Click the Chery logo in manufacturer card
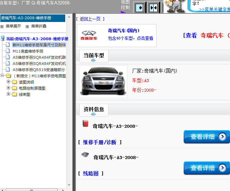The height and width of the screenshot is (191, 230). coord(89,35)
